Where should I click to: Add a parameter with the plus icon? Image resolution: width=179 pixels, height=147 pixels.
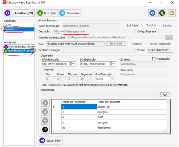coord(45,103)
